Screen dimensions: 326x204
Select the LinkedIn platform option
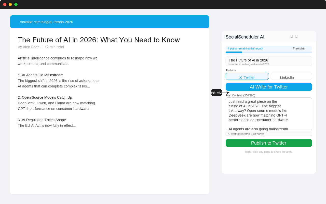coord(291,76)
